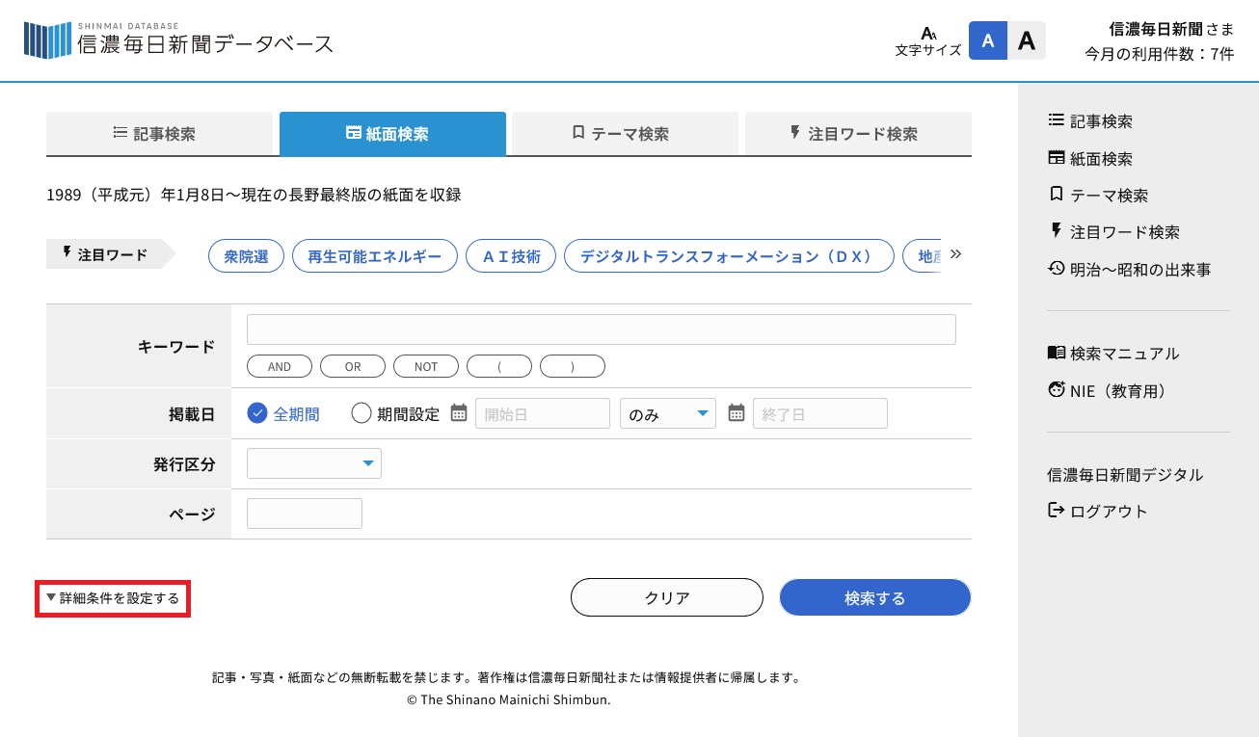Click the calendar icon beside start date
Image resolution: width=1259 pixels, height=737 pixels.
pos(459,413)
